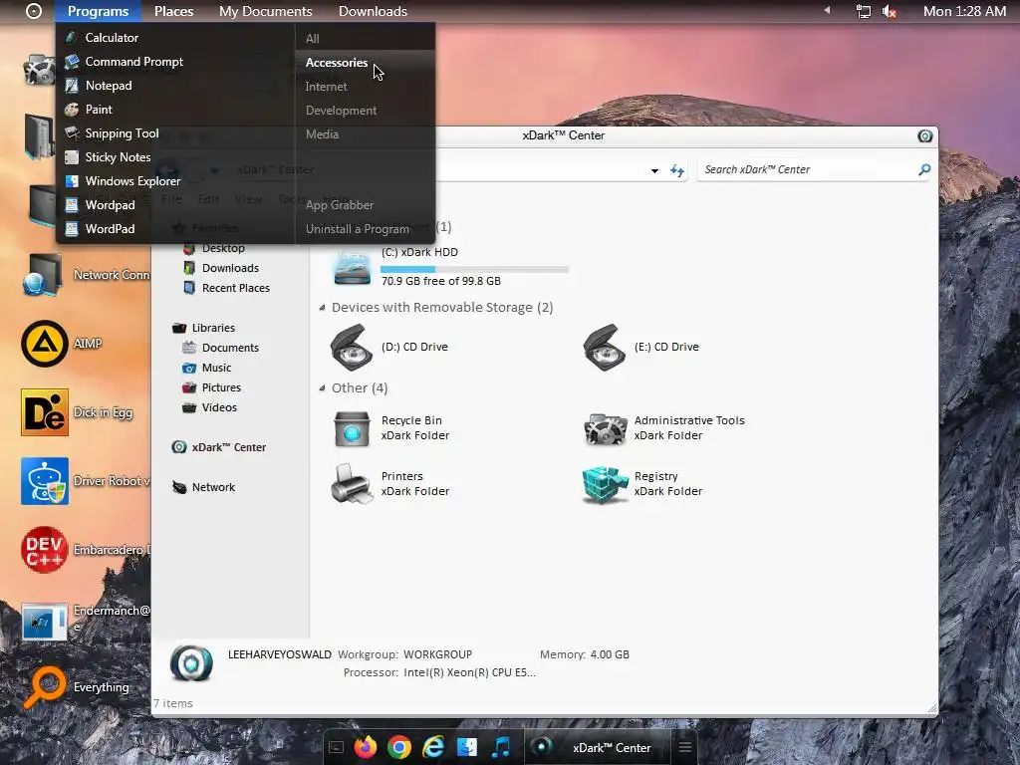This screenshot has width=1020, height=765.
Task: Click the refresh arrows button
Action: point(677,170)
